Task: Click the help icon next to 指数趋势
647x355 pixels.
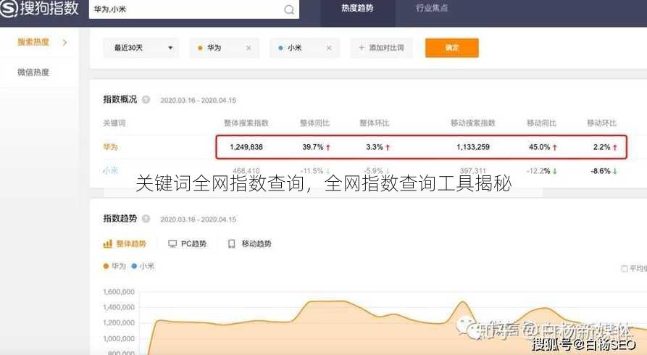Action: (146, 219)
